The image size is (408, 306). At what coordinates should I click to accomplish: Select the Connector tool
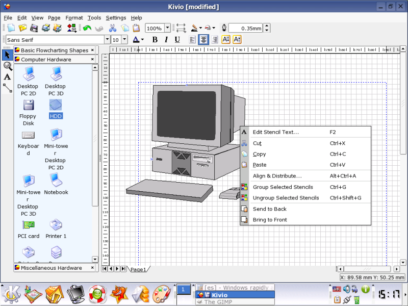point(8,88)
